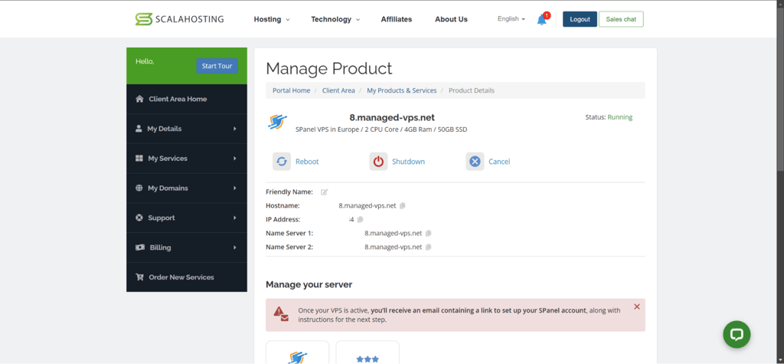Click the ScalaHosting logo

[179, 19]
